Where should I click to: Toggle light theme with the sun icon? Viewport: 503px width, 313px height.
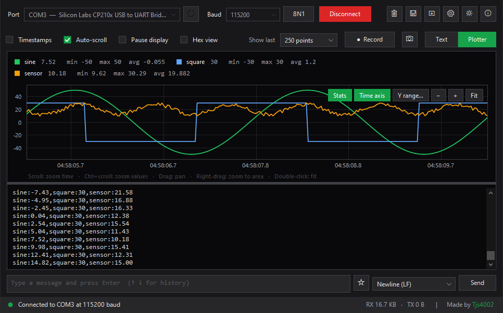coord(469,14)
